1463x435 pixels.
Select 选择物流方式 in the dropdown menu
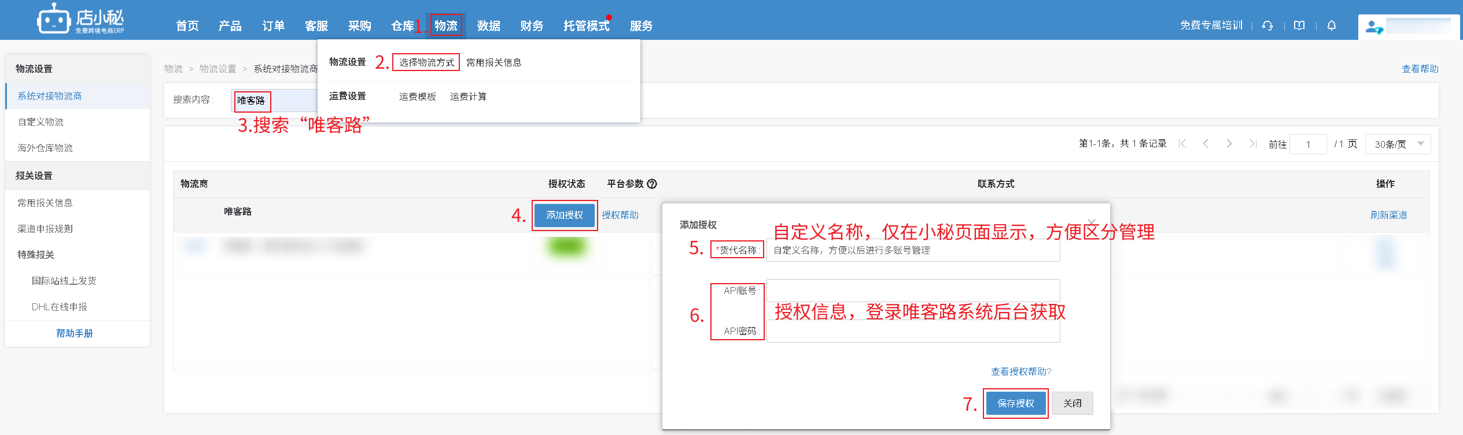point(426,62)
